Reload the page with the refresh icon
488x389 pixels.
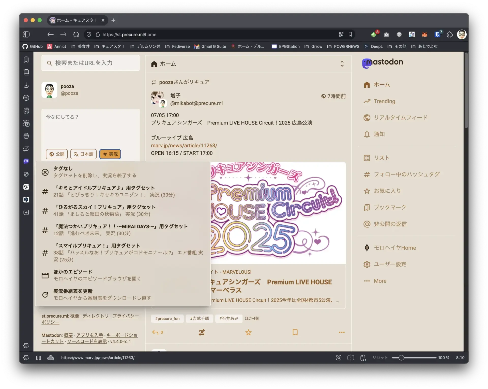tap(76, 34)
